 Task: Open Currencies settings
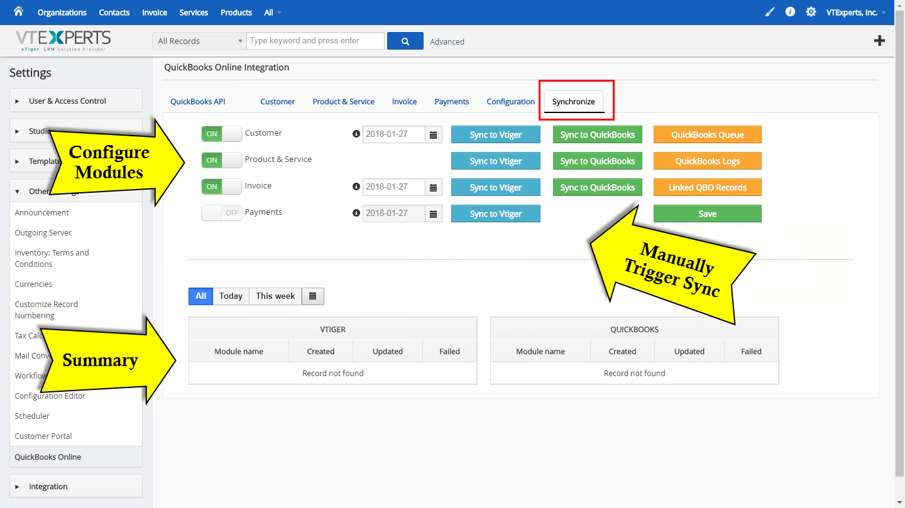33,284
